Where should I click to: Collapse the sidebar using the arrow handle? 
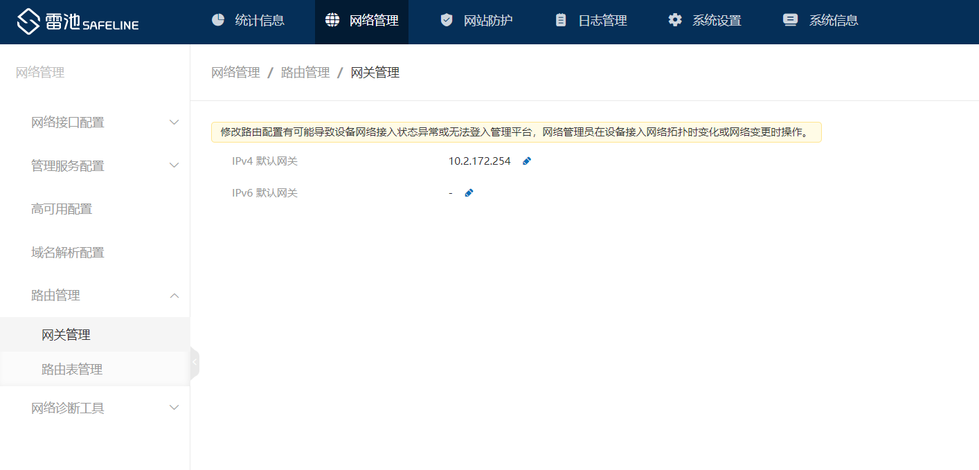tap(194, 361)
